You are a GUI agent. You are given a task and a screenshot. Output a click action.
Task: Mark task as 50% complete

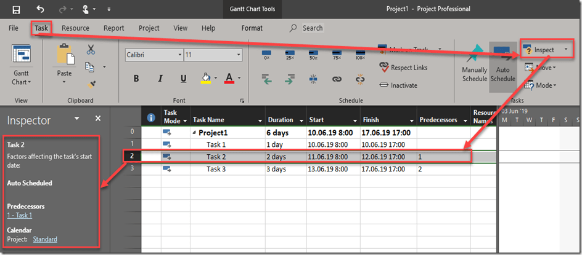pos(313,54)
